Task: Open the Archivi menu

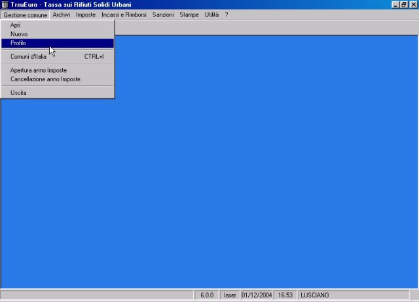Action: (61, 14)
